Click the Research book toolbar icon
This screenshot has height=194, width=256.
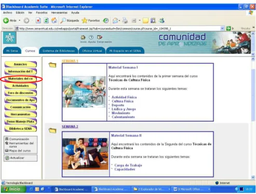(x=153, y=21)
